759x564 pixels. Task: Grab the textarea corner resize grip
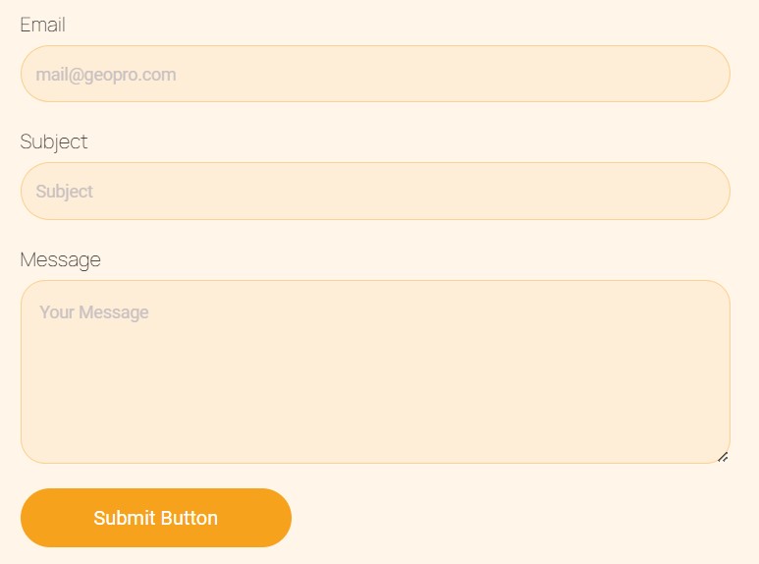point(723,456)
